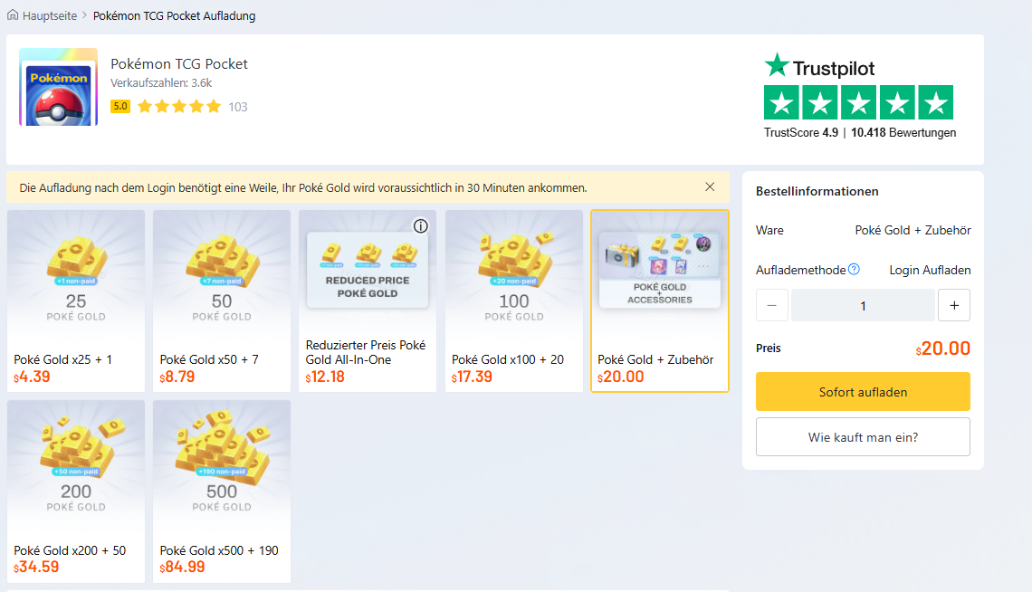Viewport: 1032px width, 592px height.
Task: Click the Verkaufszahlen: 3.6k text
Action: (x=161, y=83)
